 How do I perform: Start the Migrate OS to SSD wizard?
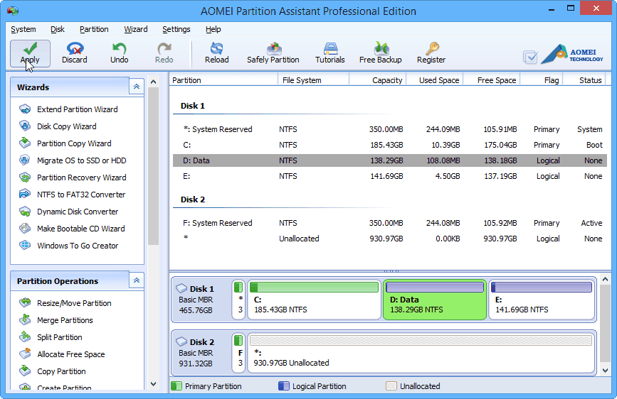pos(81,160)
